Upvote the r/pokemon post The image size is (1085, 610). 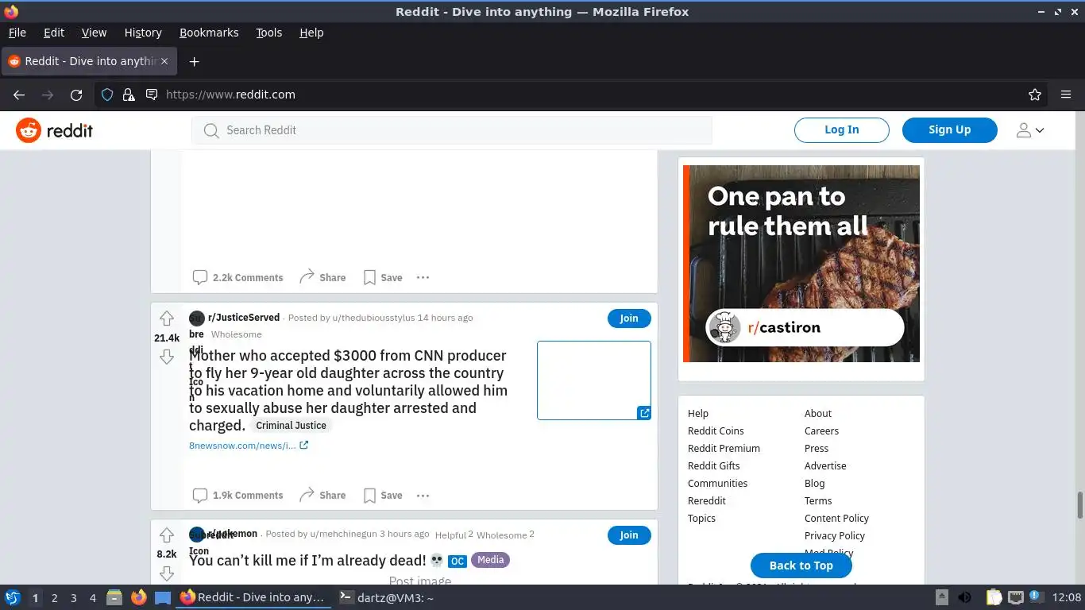pyautogui.click(x=167, y=535)
